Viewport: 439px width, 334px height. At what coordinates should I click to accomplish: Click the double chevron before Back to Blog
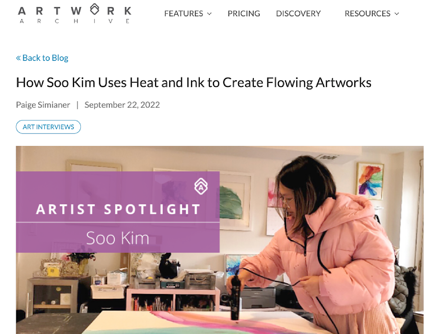tap(18, 58)
